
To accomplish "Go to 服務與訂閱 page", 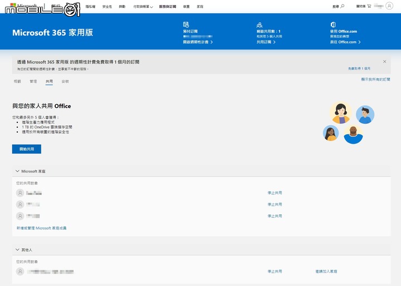I will [x=168, y=7].
